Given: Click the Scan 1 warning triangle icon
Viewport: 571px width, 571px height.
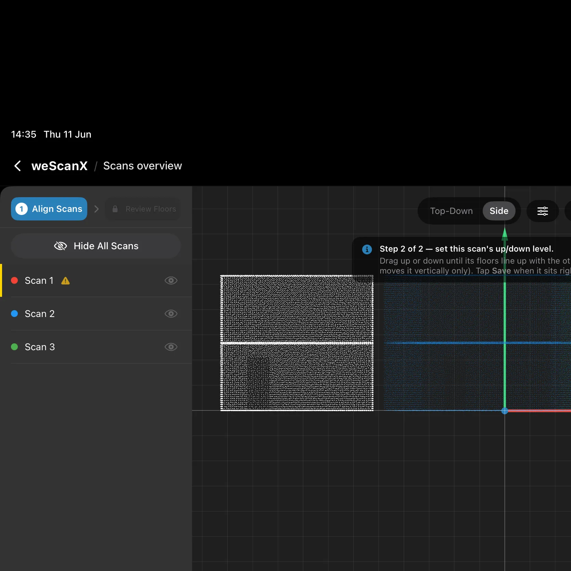Looking at the screenshot, I should pyautogui.click(x=65, y=281).
